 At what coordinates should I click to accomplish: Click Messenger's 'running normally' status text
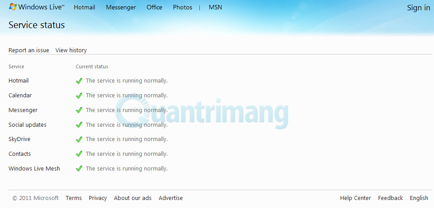[x=127, y=110]
